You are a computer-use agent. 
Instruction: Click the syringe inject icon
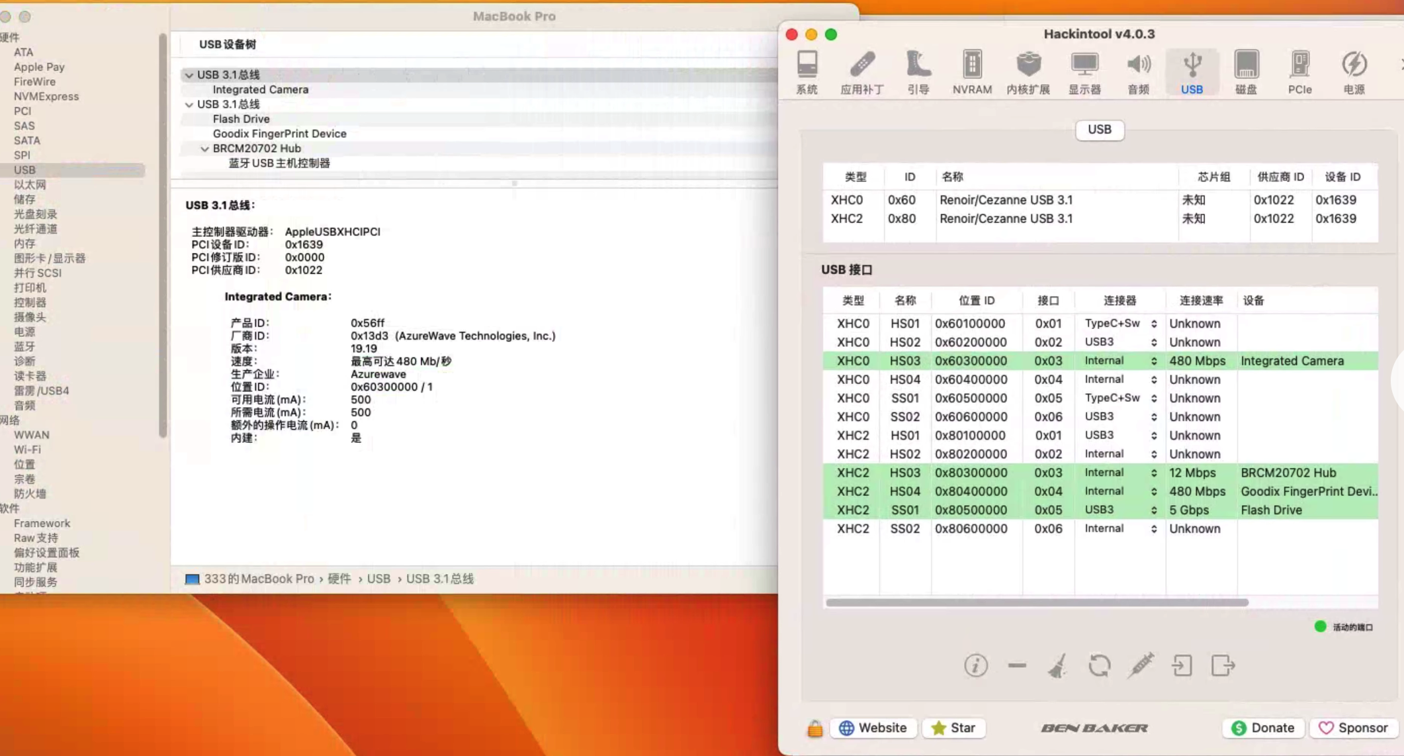1141,666
